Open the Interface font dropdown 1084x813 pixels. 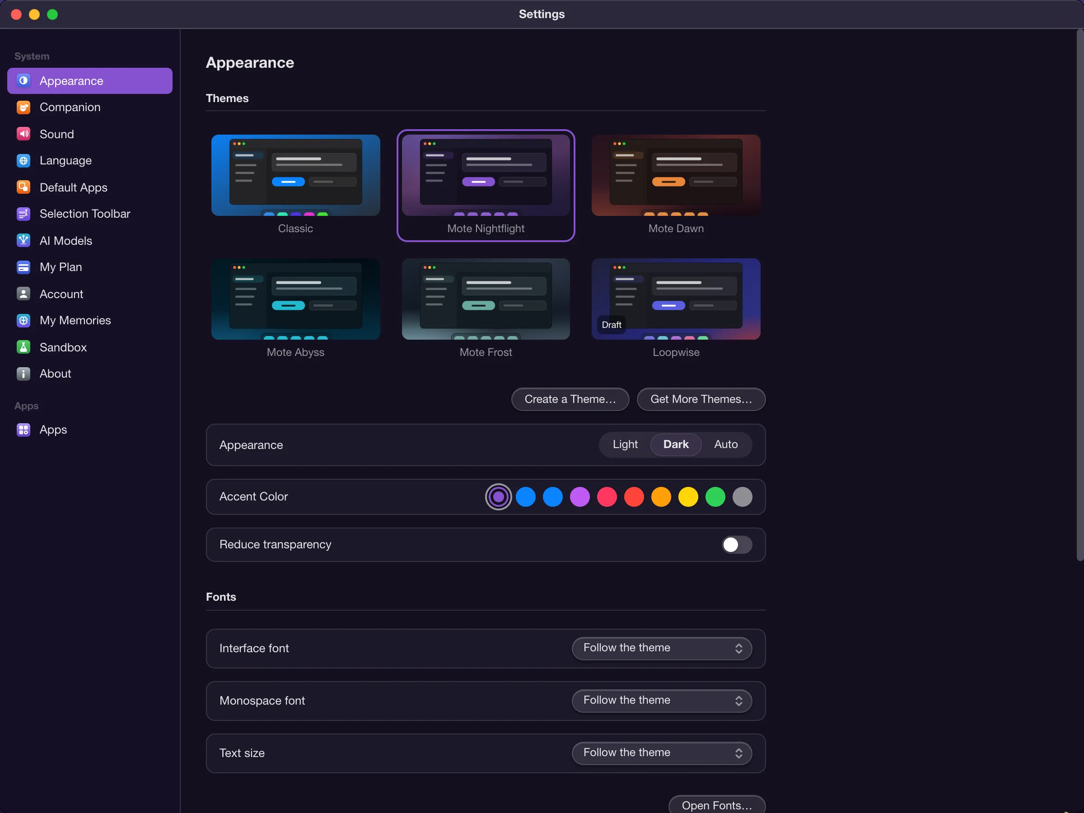pos(662,648)
